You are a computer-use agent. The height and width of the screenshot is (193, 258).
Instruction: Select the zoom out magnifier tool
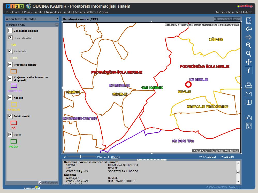pyautogui.click(x=248, y=54)
